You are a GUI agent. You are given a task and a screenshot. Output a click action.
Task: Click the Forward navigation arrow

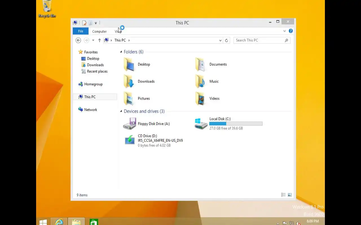(x=86, y=40)
